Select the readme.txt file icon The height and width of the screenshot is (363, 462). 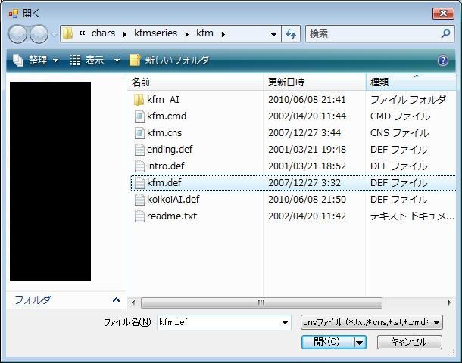(x=139, y=216)
